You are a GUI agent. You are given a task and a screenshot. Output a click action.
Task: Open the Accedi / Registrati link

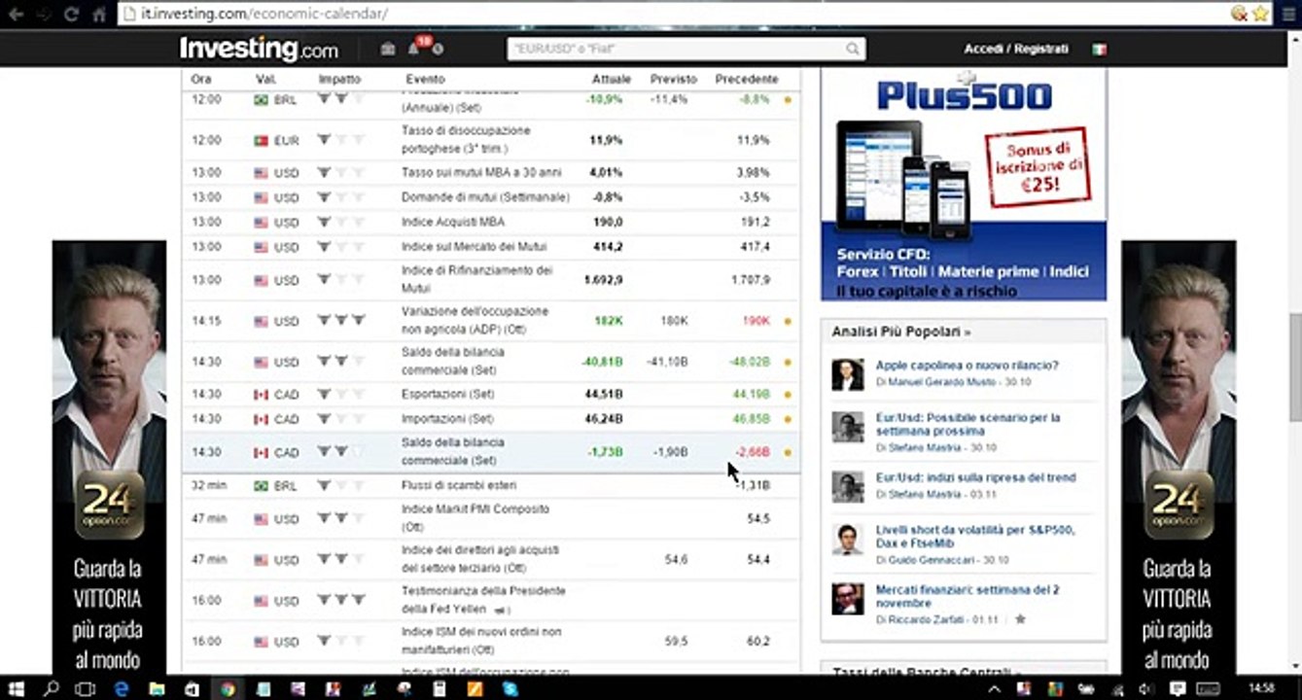(1016, 49)
